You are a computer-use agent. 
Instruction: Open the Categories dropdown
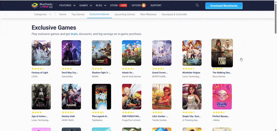click(x=43, y=14)
